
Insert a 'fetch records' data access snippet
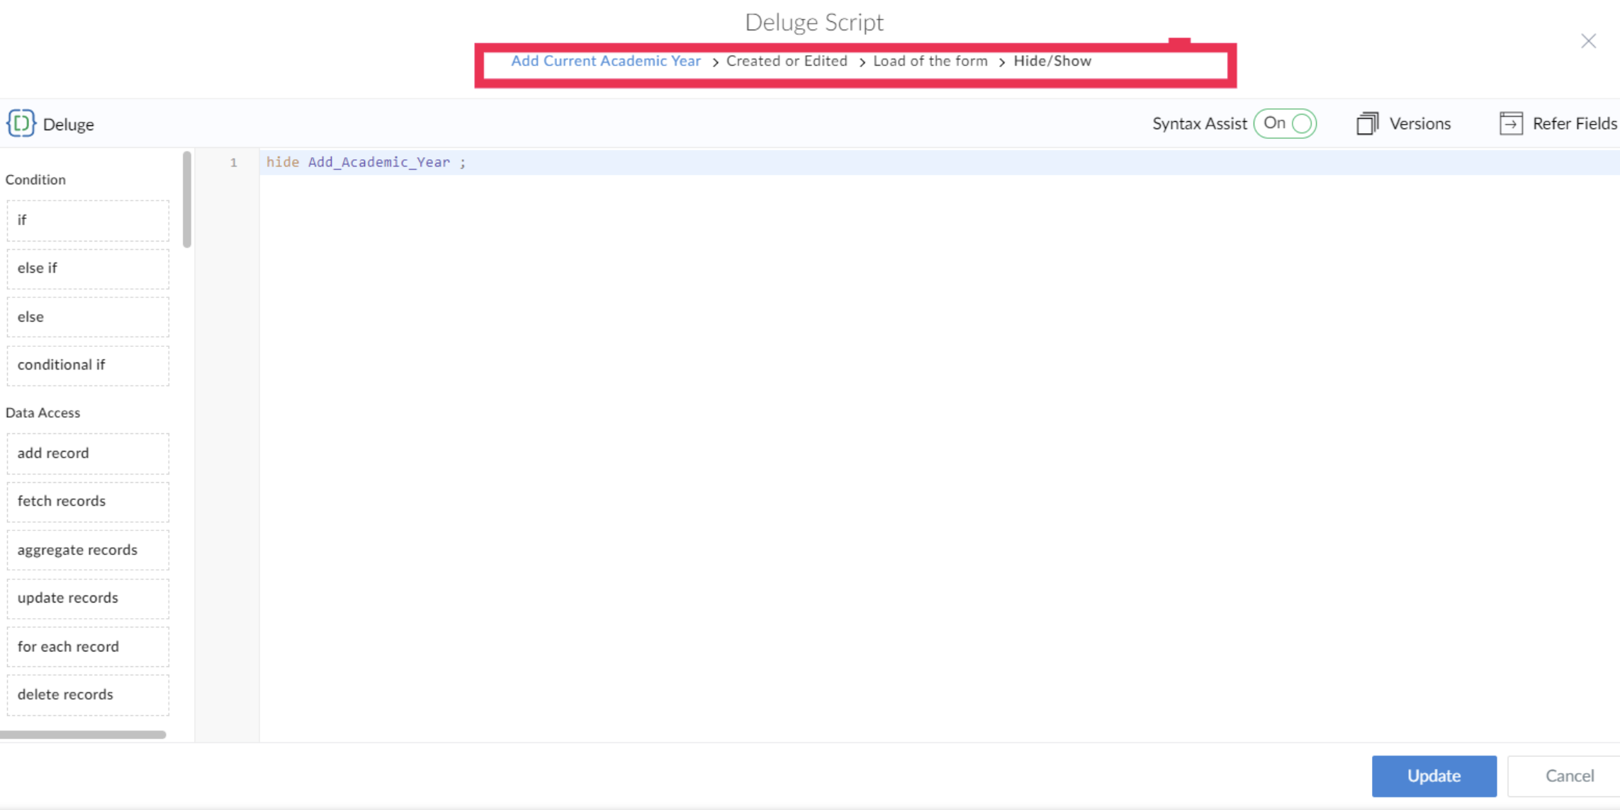tap(87, 501)
